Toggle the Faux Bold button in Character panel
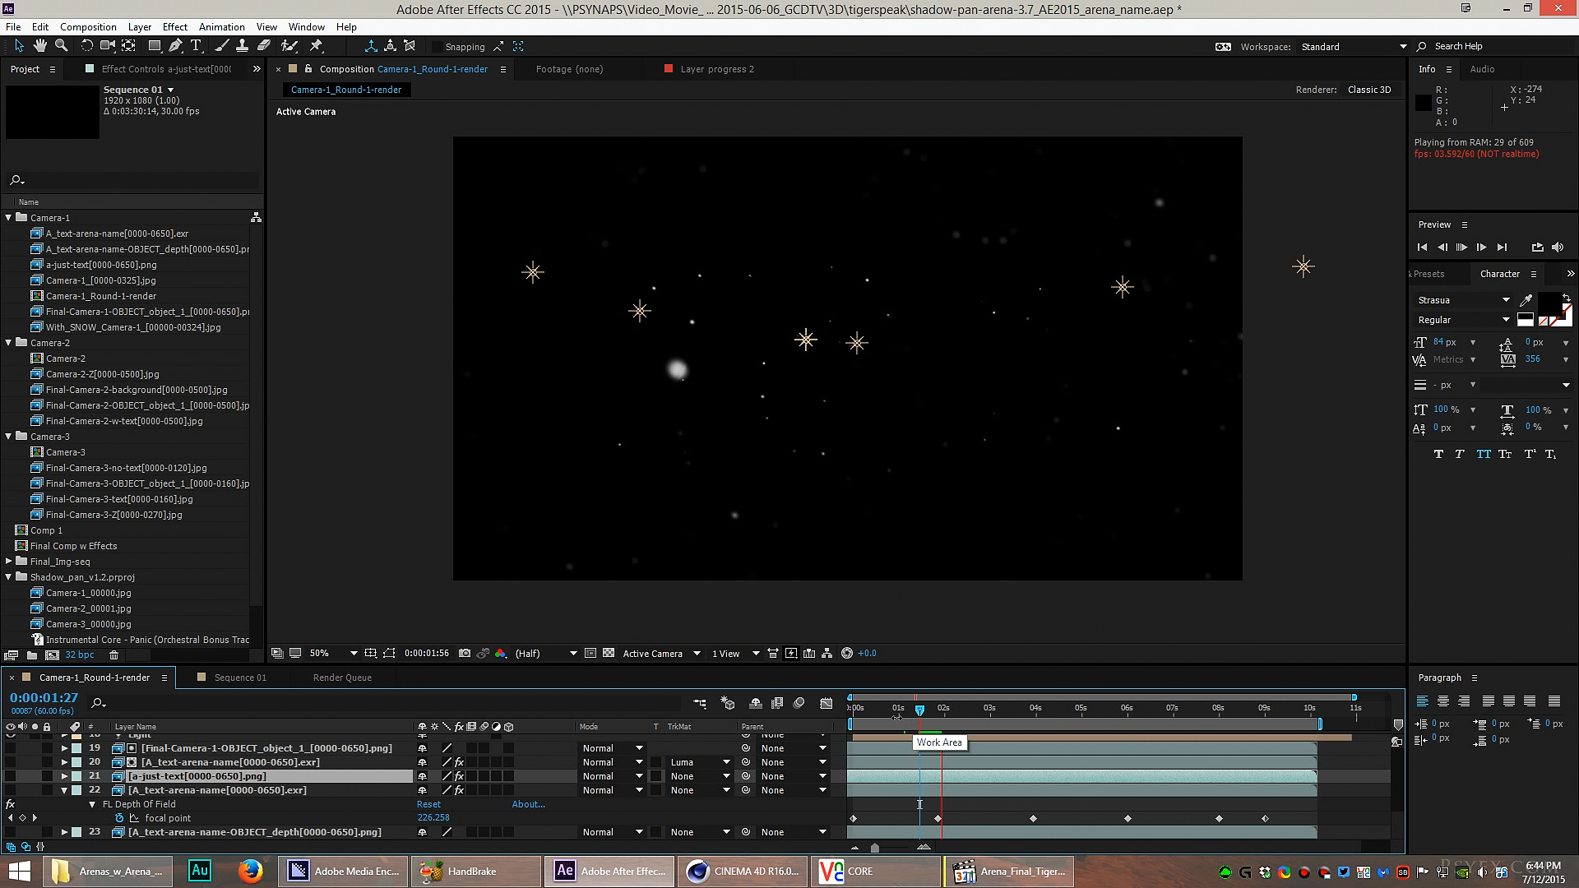The height and width of the screenshot is (888, 1579). (x=1438, y=454)
